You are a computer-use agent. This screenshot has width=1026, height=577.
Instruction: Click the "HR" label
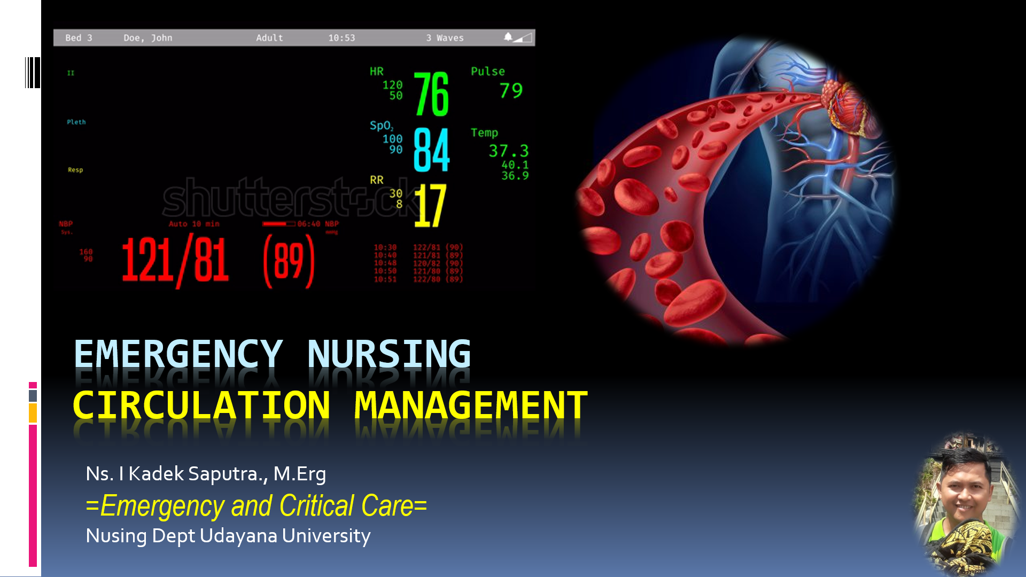pos(377,72)
